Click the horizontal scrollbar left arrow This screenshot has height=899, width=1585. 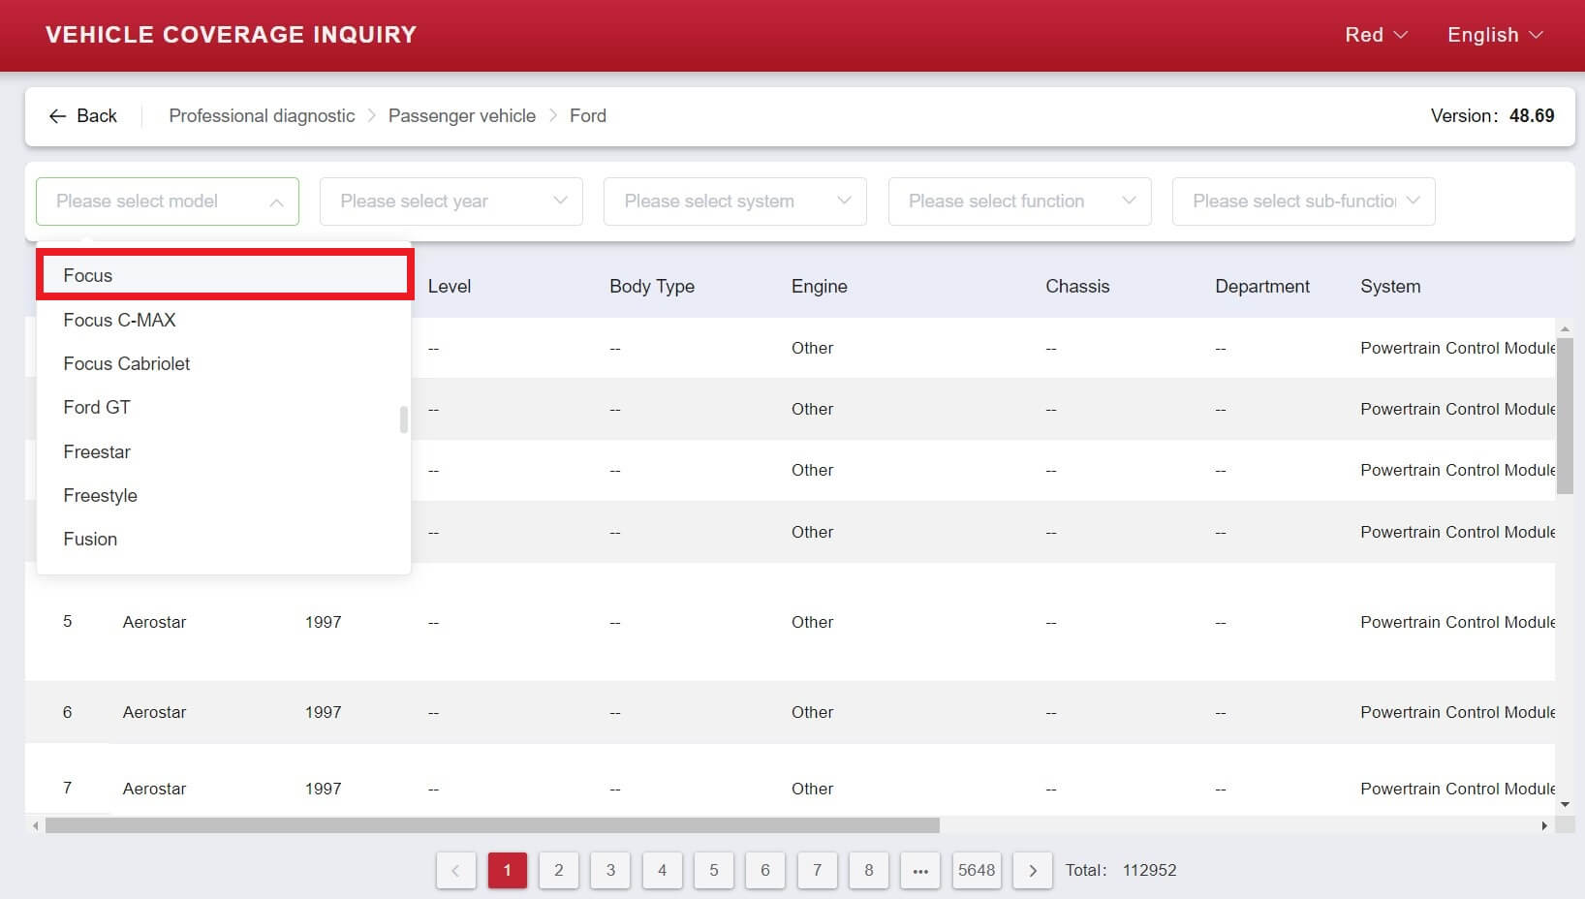coord(36,825)
